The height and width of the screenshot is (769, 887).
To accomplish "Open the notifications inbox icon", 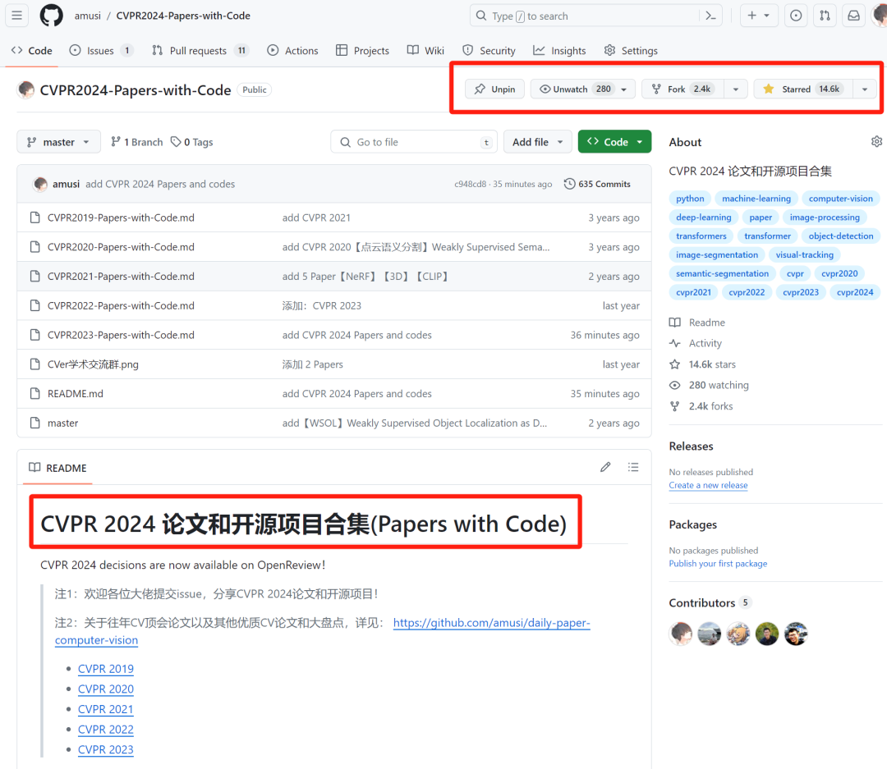I will 853,16.
